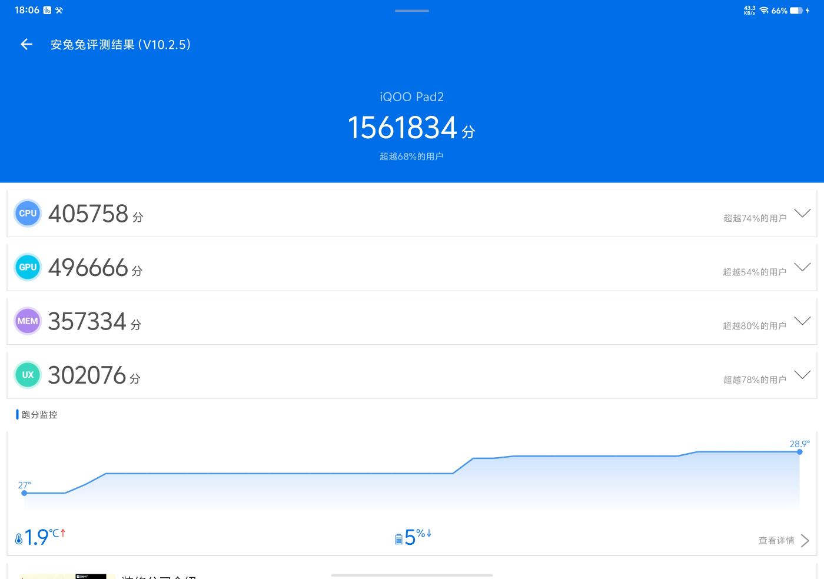Tap the tools notification icon in status bar
Screen dimensions: 824x579
tap(59, 10)
